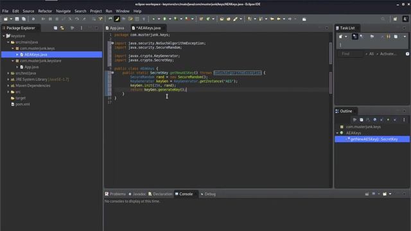
Task: Expand the src/test/java folder
Action: pos(8,73)
